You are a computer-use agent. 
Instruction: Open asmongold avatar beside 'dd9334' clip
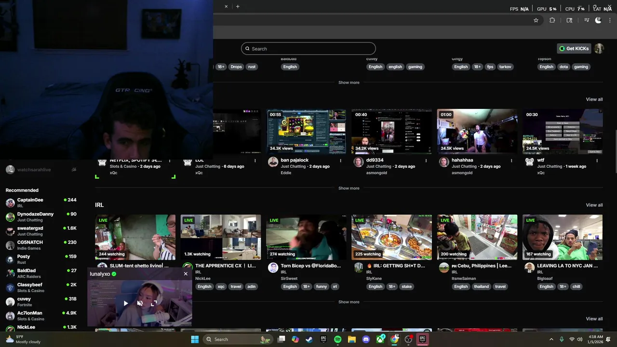pos(359,162)
